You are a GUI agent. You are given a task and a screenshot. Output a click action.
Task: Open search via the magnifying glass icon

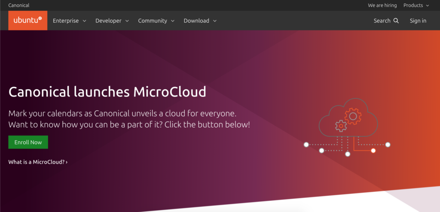tap(396, 21)
